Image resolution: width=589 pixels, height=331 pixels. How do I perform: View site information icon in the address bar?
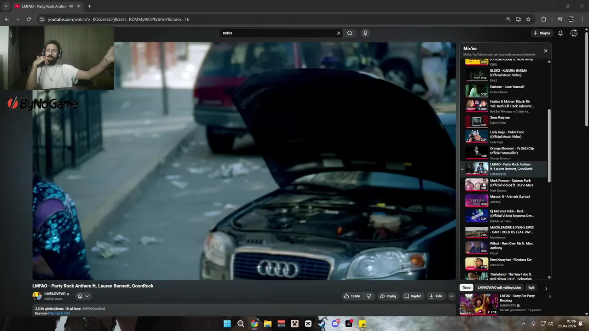42,19
